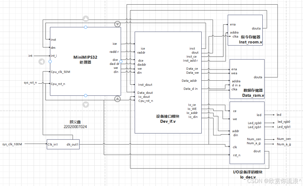Select the sys_clk_100M input label
Image resolution: width=303 pixels, height=186 pixels.
click(12, 144)
